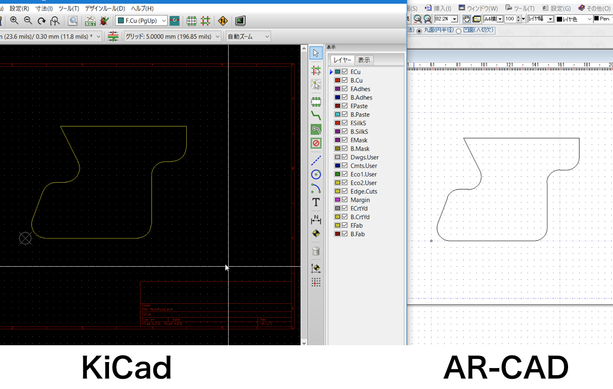Open the デザインルール(D) menu in KiCad

(x=105, y=8)
